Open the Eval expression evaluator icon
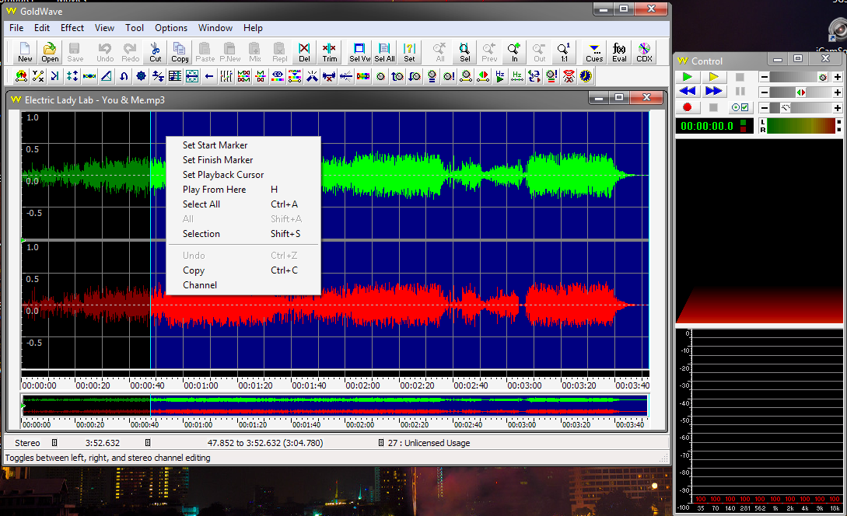The image size is (847, 516). 619,52
